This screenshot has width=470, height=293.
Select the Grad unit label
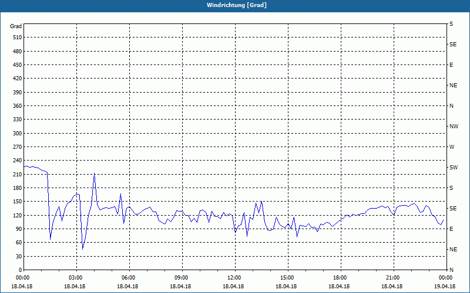point(16,26)
